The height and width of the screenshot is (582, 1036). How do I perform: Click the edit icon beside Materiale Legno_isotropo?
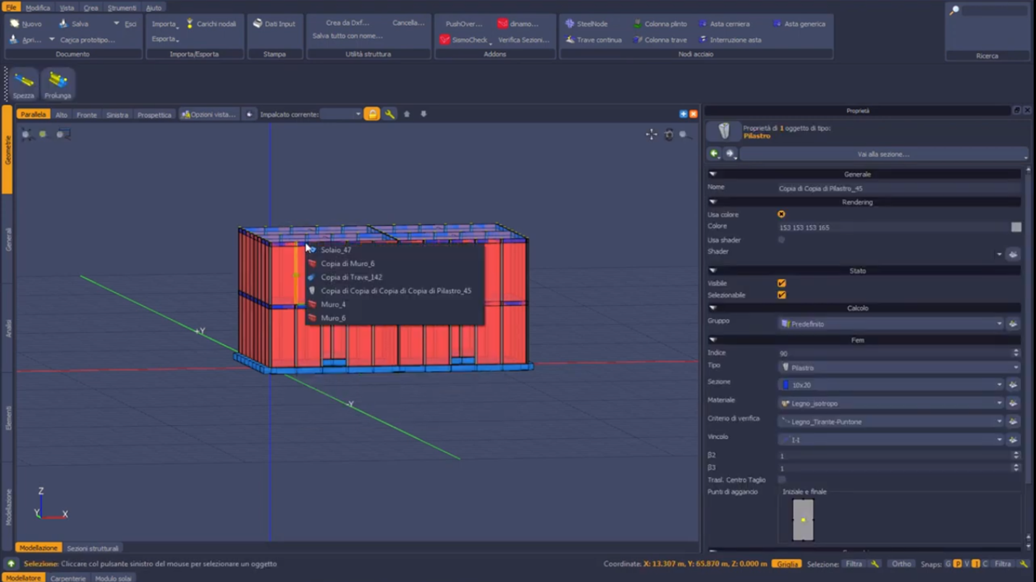(x=1013, y=403)
